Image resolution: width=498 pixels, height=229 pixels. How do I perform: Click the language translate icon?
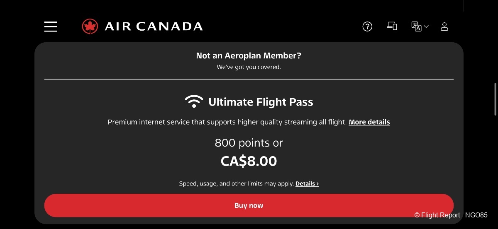pyautogui.click(x=416, y=27)
